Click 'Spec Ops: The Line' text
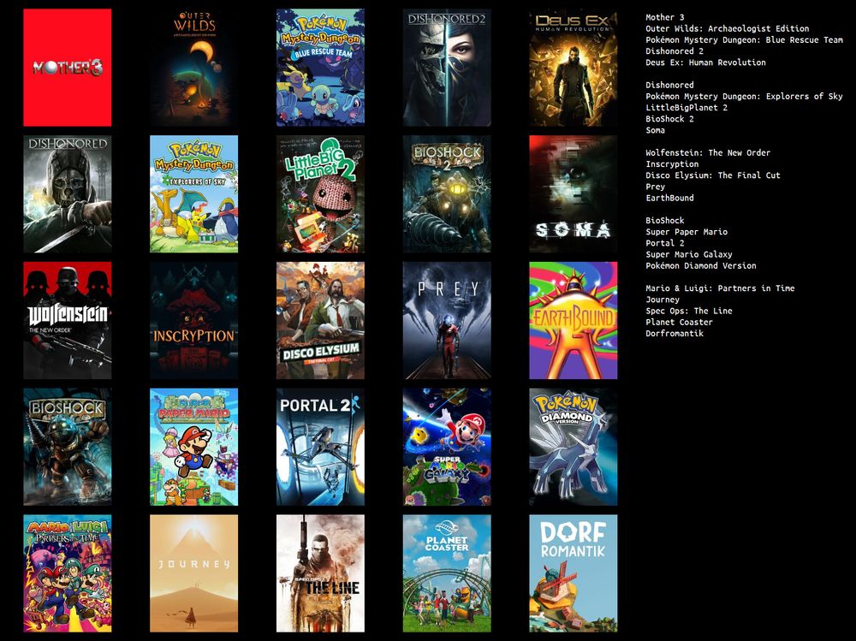 [688, 311]
